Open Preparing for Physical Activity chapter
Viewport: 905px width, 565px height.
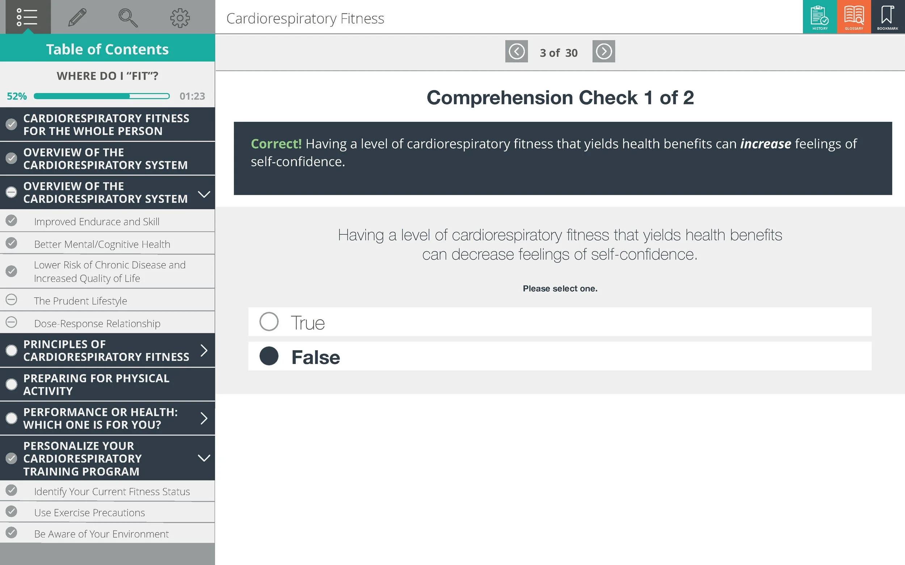(x=96, y=385)
